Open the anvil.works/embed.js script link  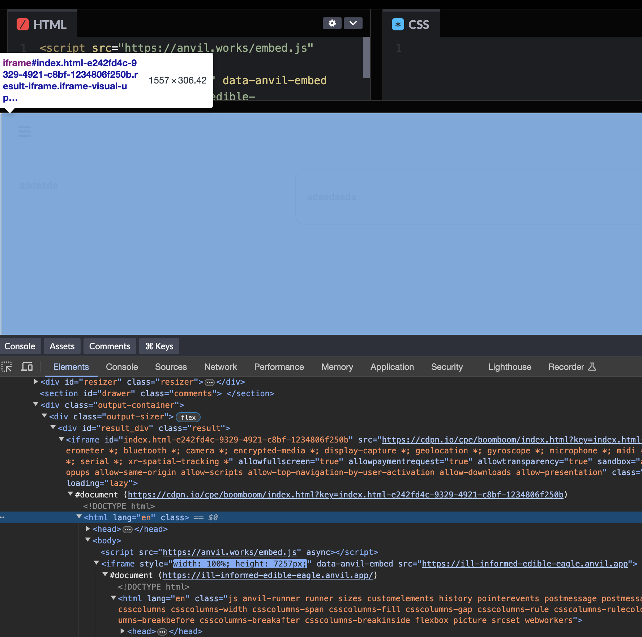(230, 552)
